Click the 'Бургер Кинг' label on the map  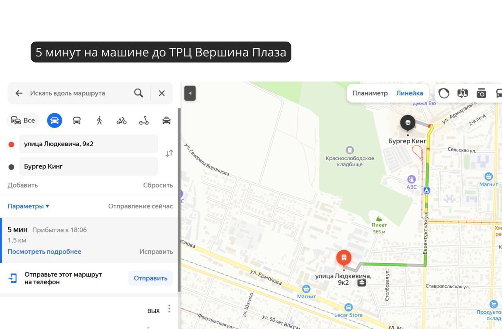click(407, 141)
